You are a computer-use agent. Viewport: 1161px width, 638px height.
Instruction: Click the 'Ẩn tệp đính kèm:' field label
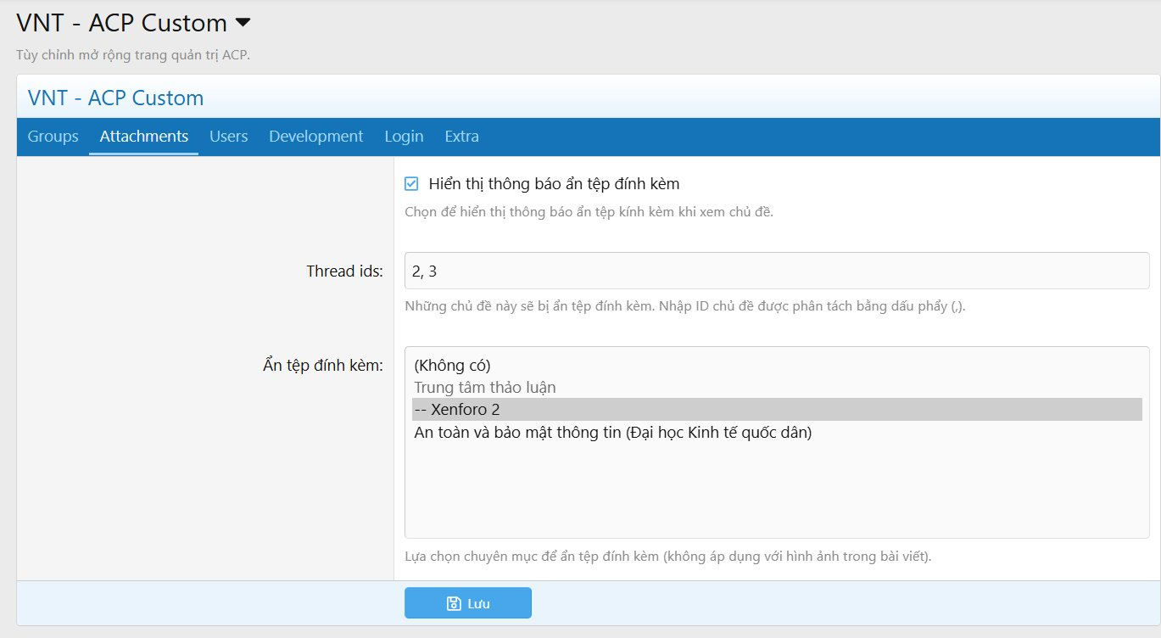pos(324,366)
